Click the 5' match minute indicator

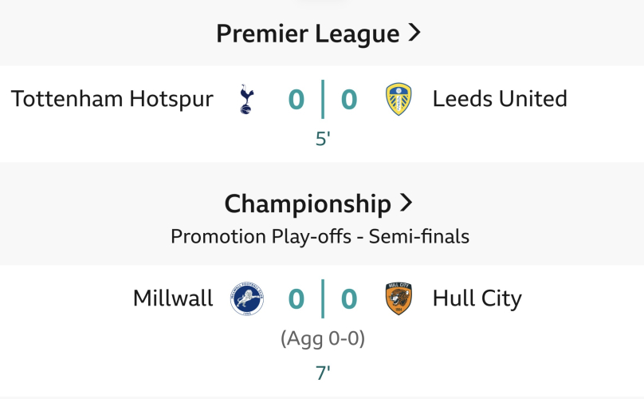[323, 139]
